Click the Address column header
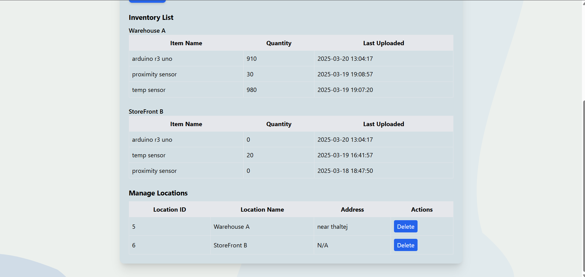This screenshot has width=585, height=277. pos(352,210)
